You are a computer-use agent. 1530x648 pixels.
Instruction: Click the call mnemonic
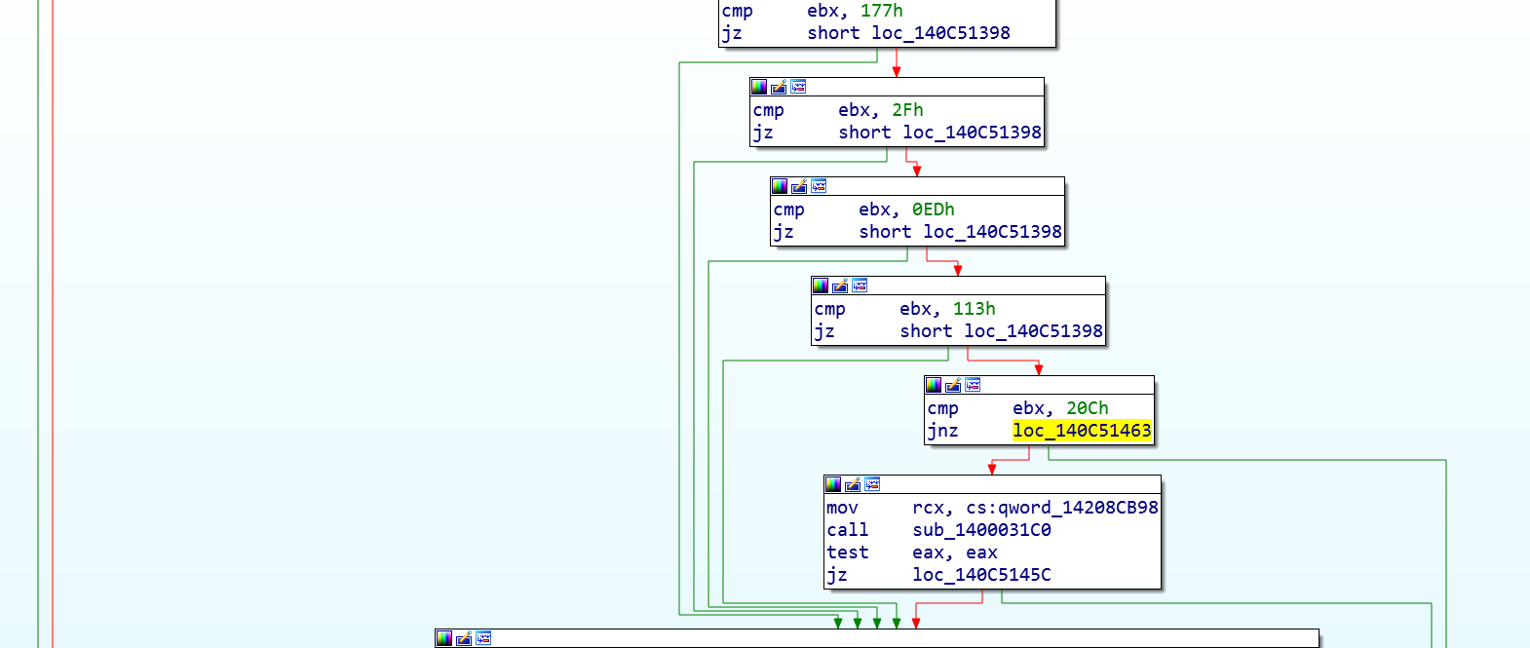coord(847,530)
